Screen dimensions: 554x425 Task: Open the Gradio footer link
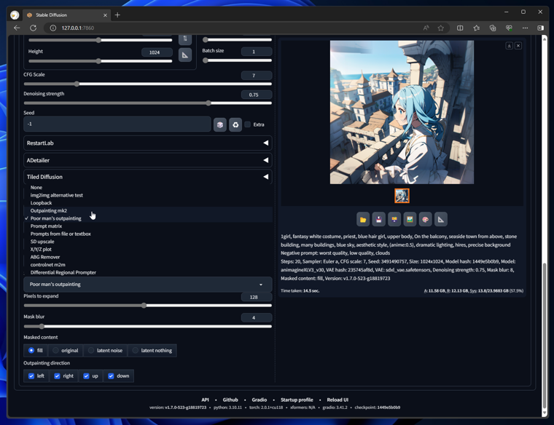click(x=260, y=400)
